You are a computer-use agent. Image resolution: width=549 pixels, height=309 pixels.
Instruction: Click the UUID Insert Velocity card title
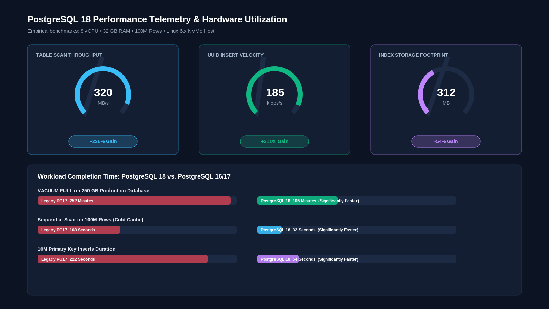(x=235, y=55)
